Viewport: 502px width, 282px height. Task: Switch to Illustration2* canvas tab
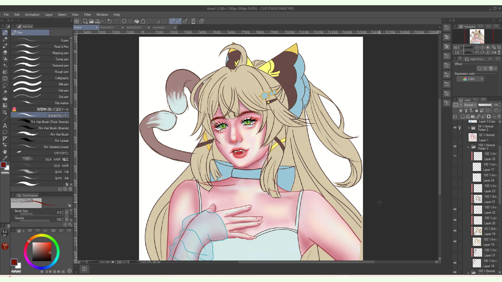138,27
